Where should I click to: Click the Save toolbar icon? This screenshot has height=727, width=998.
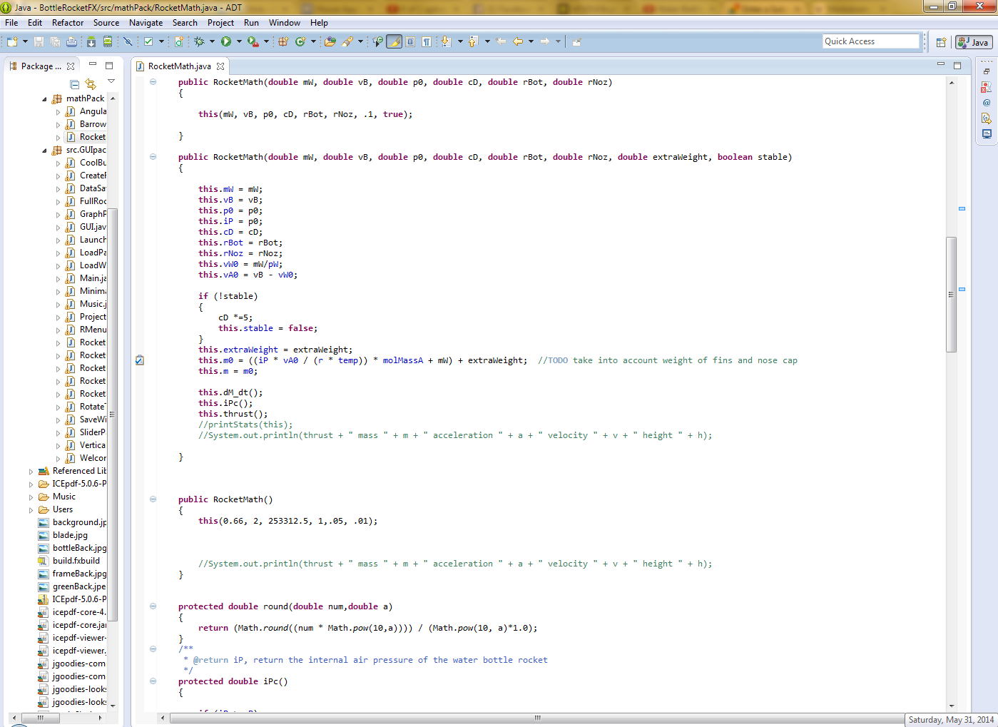[x=39, y=41]
